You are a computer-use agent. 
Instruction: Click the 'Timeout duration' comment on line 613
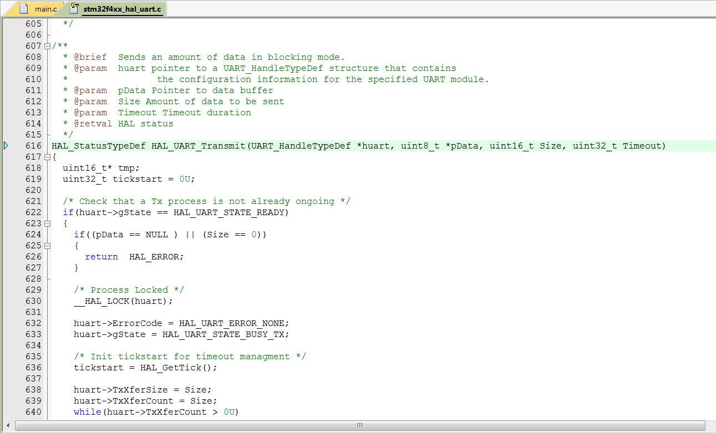[206, 113]
